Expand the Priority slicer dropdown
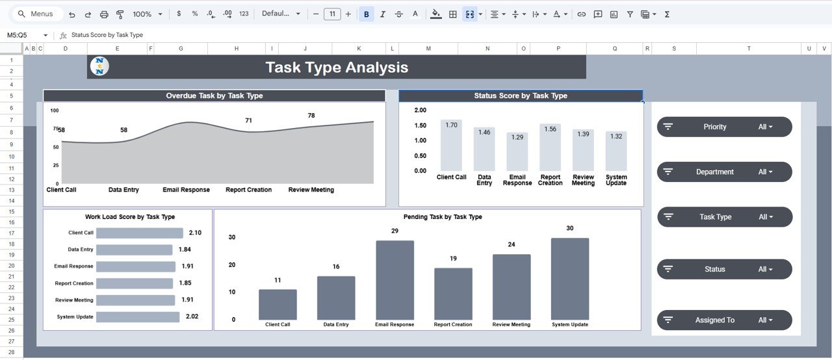Screen dimensions: 832x360 click(765, 127)
